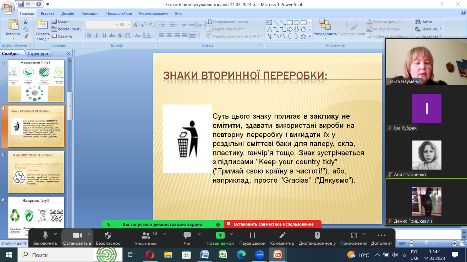Open Zoom Чат chat panel
The height and width of the screenshot is (262, 467).
[187, 238]
